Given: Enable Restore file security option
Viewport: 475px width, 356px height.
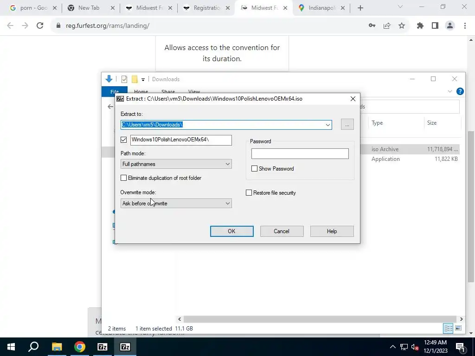Looking at the screenshot, I should point(249,193).
